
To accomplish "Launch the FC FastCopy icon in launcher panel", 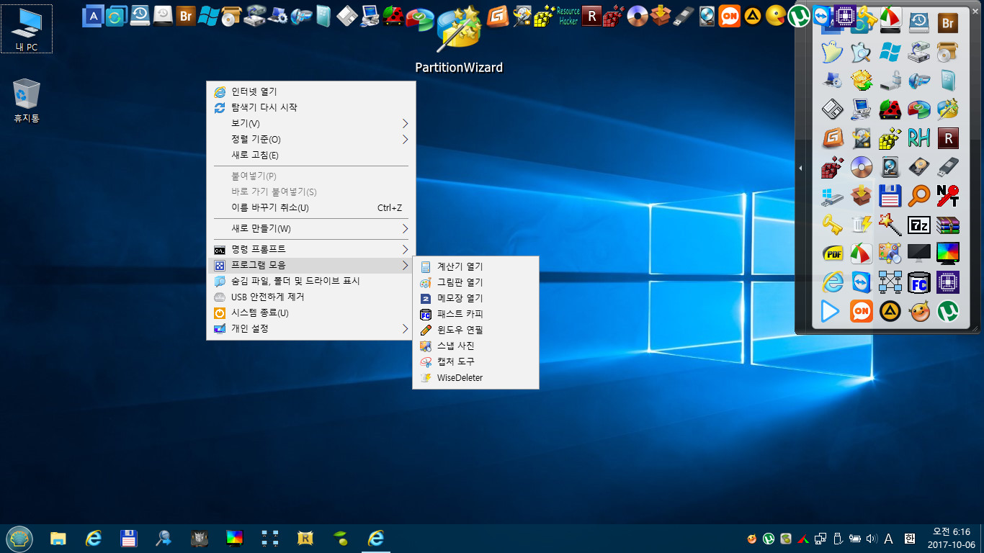I will [x=919, y=282].
